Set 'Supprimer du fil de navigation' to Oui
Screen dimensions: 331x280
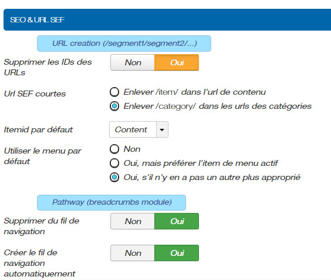177,221
